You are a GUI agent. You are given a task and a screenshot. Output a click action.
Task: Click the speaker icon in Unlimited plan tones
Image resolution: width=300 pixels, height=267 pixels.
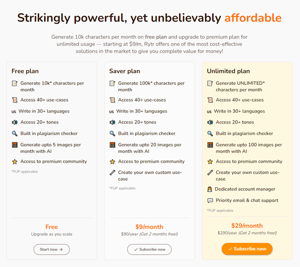(x=210, y=122)
